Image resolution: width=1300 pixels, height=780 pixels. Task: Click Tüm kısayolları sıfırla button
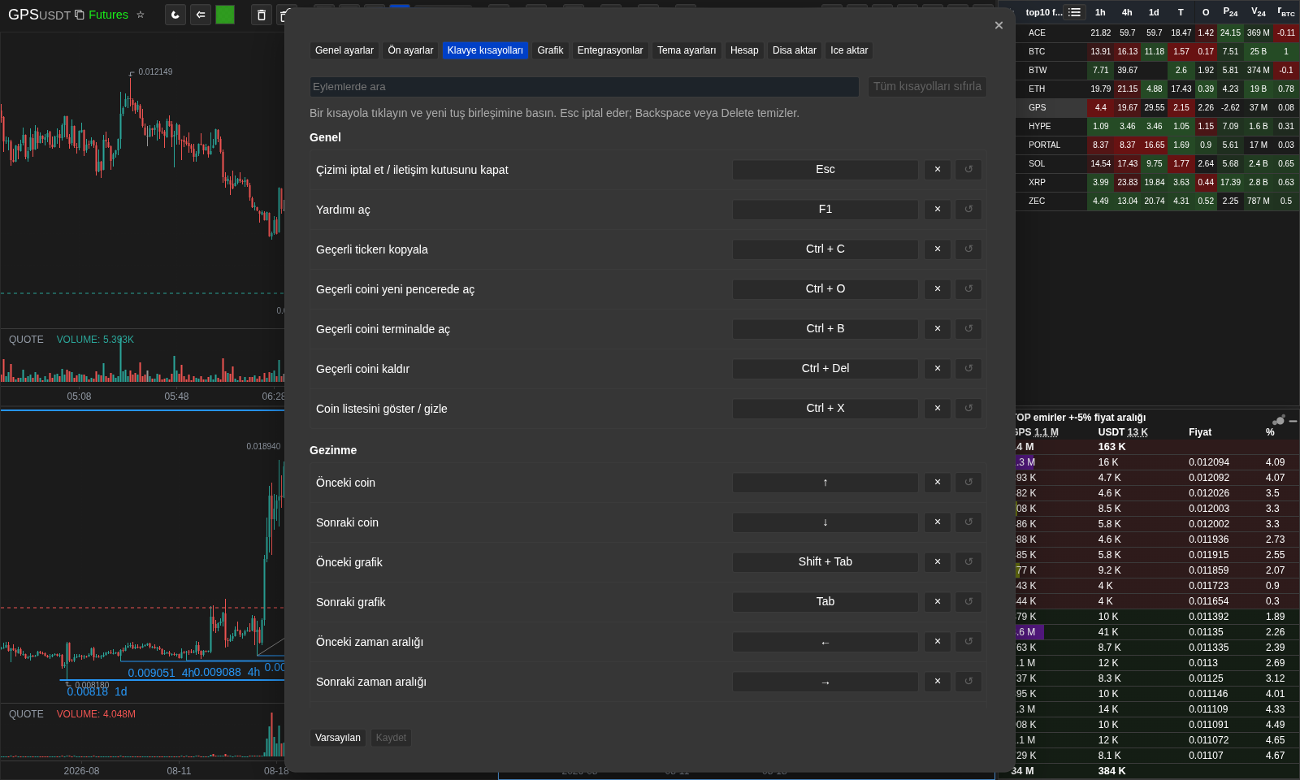927,87
